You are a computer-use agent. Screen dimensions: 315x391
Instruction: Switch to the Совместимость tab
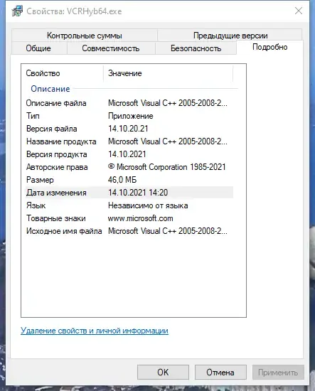111,48
